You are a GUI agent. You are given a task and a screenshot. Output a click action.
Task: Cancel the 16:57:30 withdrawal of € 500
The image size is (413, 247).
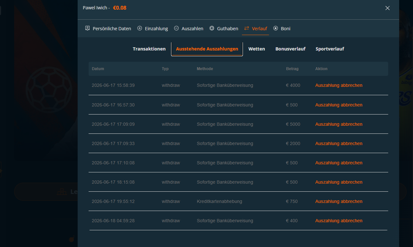(x=339, y=105)
